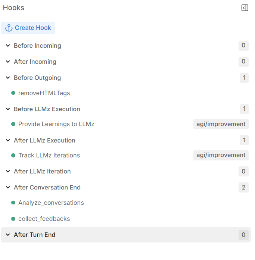The image size is (255, 260).
Task: Collapse the Before Outgoing section chevron
Action: pos(8,78)
